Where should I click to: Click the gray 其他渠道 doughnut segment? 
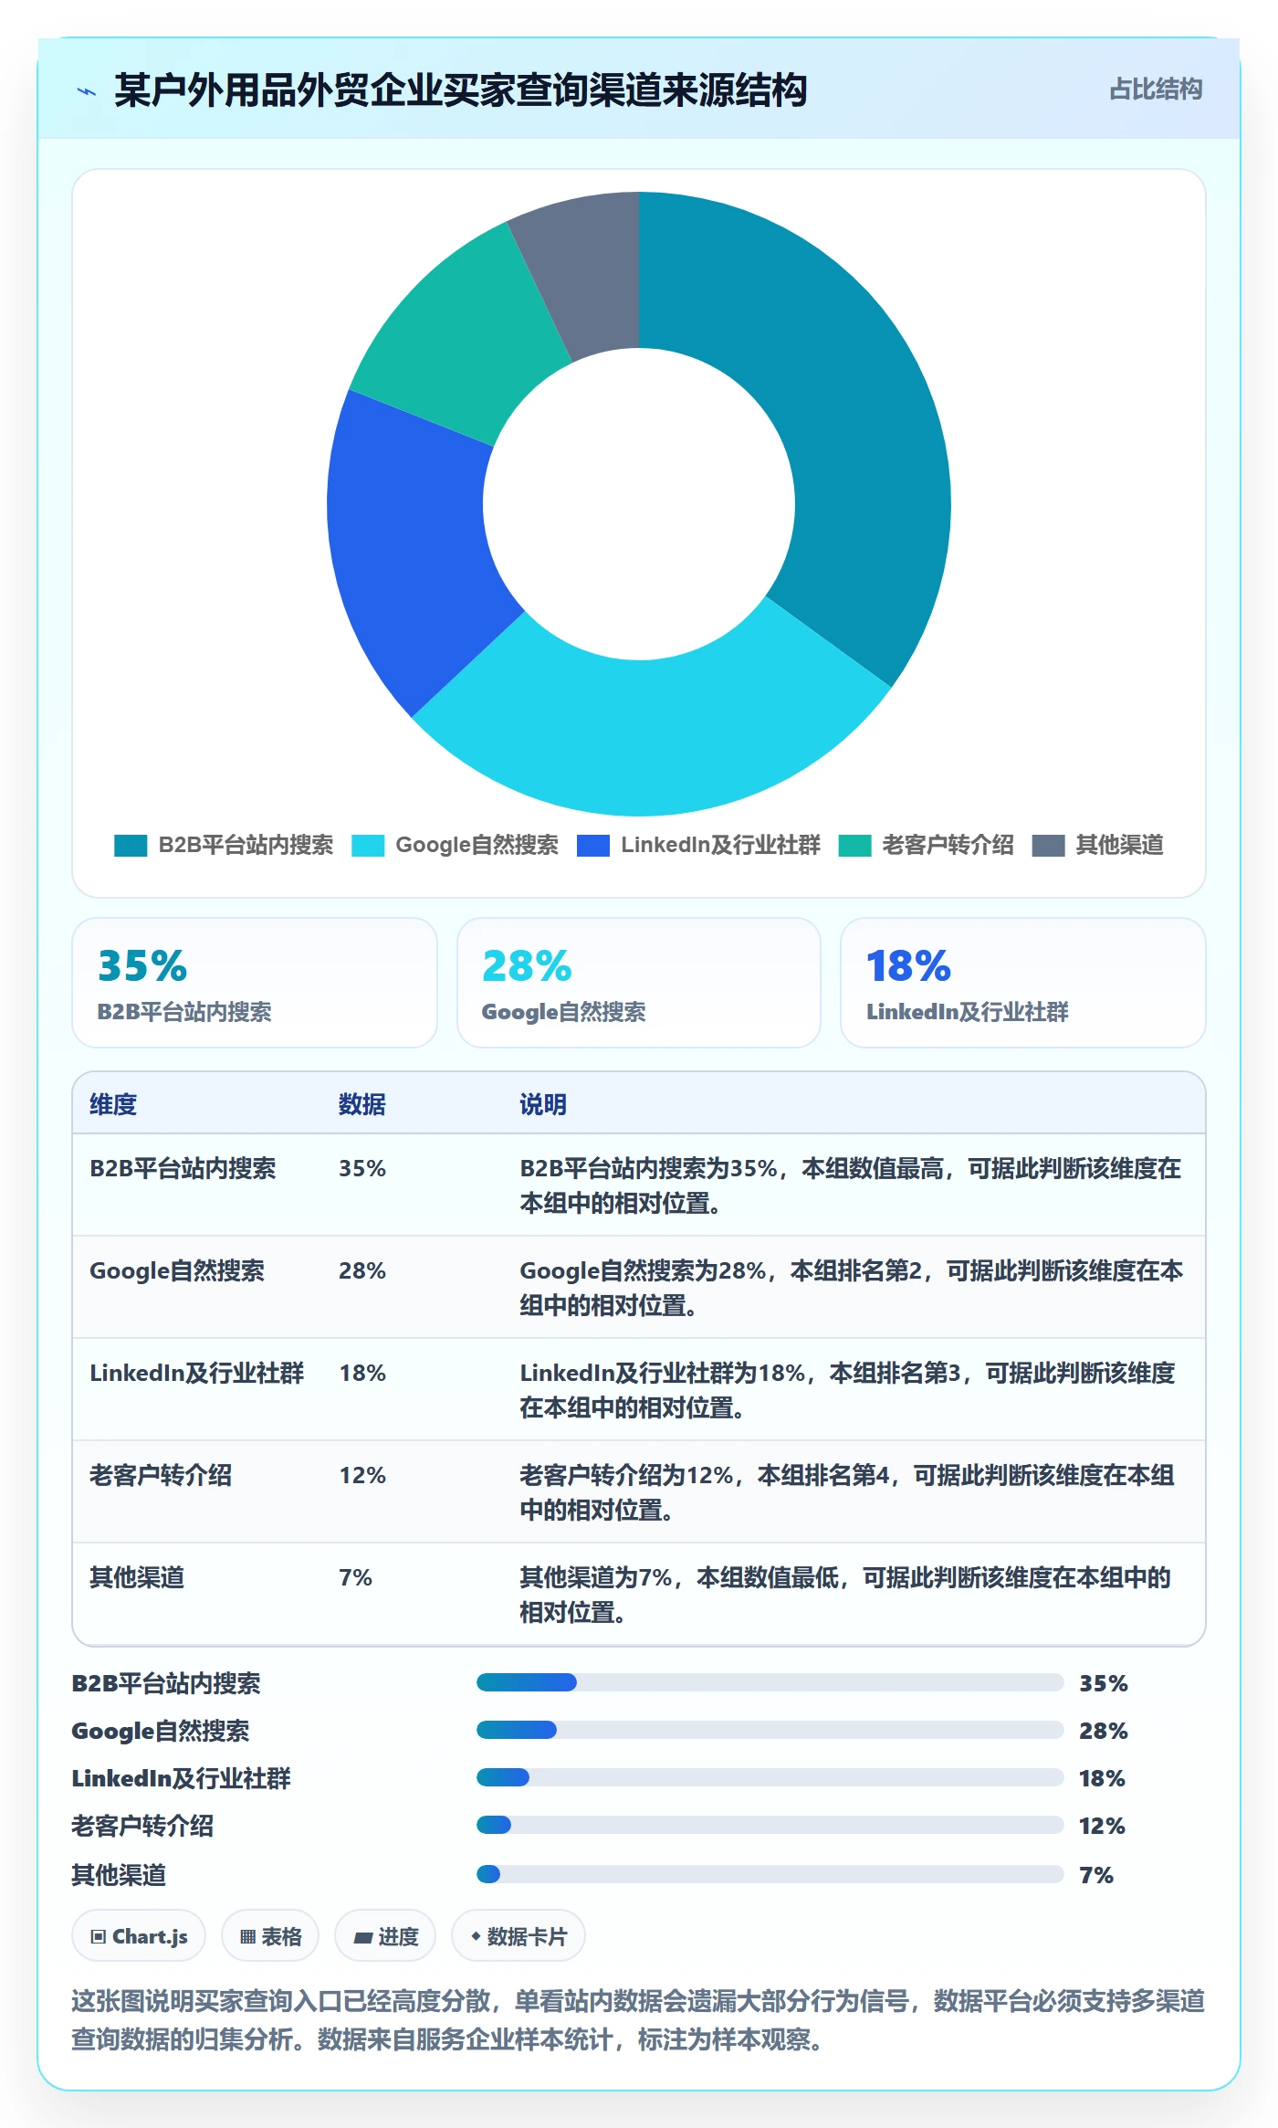(589, 274)
